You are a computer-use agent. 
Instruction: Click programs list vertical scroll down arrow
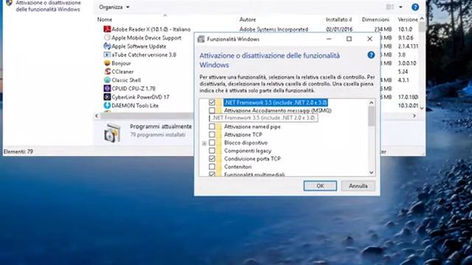[422, 108]
